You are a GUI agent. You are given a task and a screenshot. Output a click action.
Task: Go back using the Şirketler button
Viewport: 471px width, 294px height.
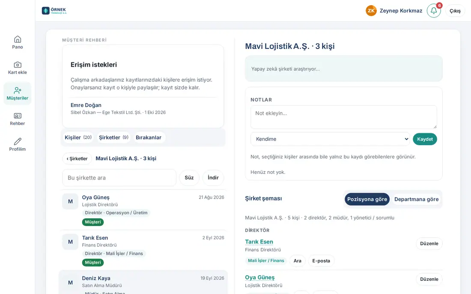77,159
